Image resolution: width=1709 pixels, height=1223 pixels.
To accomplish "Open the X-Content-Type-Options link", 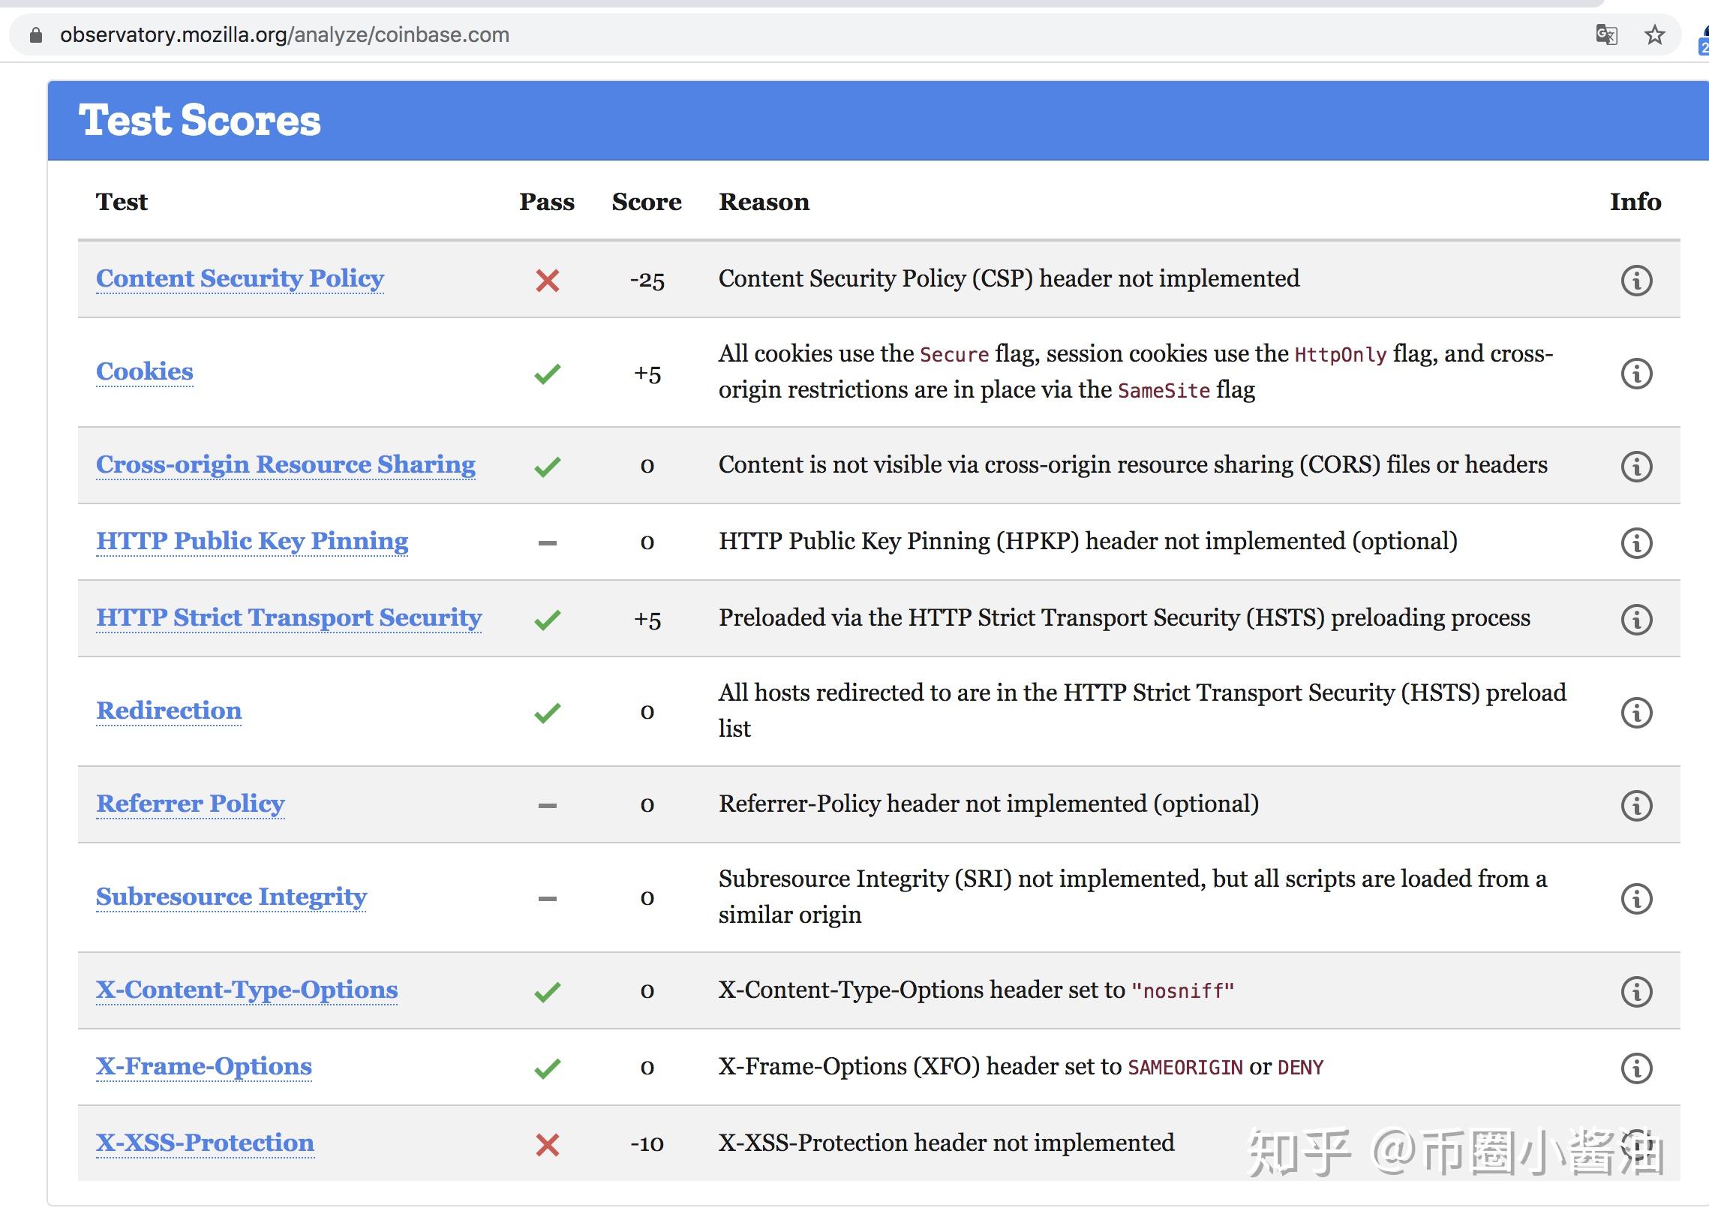I will tap(247, 990).
